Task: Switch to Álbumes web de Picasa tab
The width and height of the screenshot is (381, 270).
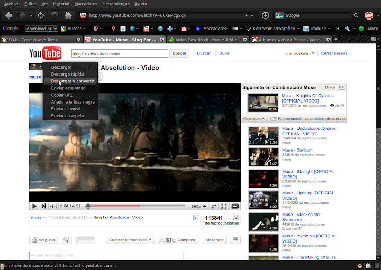Action: click(x=291, y=40)
